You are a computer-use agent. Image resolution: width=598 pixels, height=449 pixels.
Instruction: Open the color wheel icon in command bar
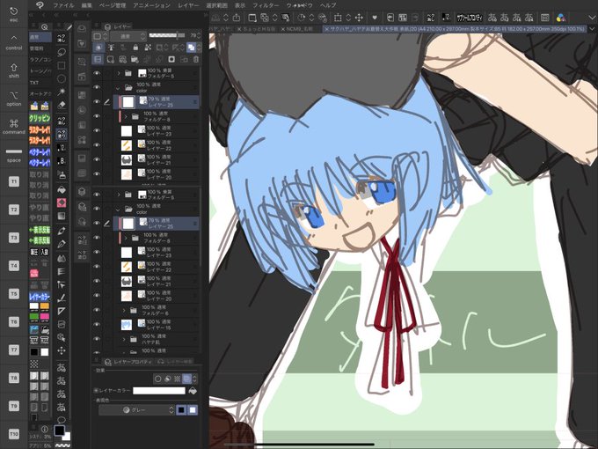tap(561, 18)
